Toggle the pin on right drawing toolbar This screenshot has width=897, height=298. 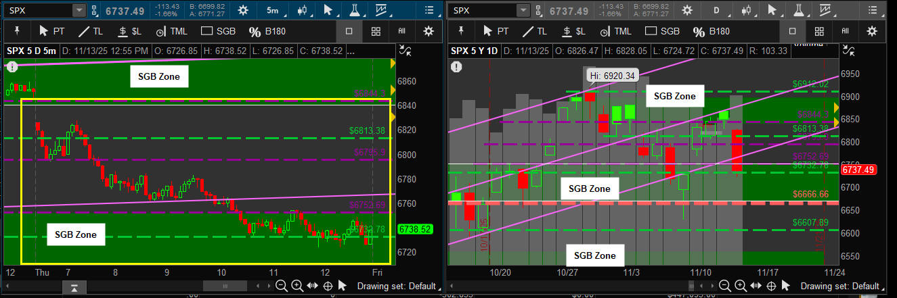click(x=461, y=31)
